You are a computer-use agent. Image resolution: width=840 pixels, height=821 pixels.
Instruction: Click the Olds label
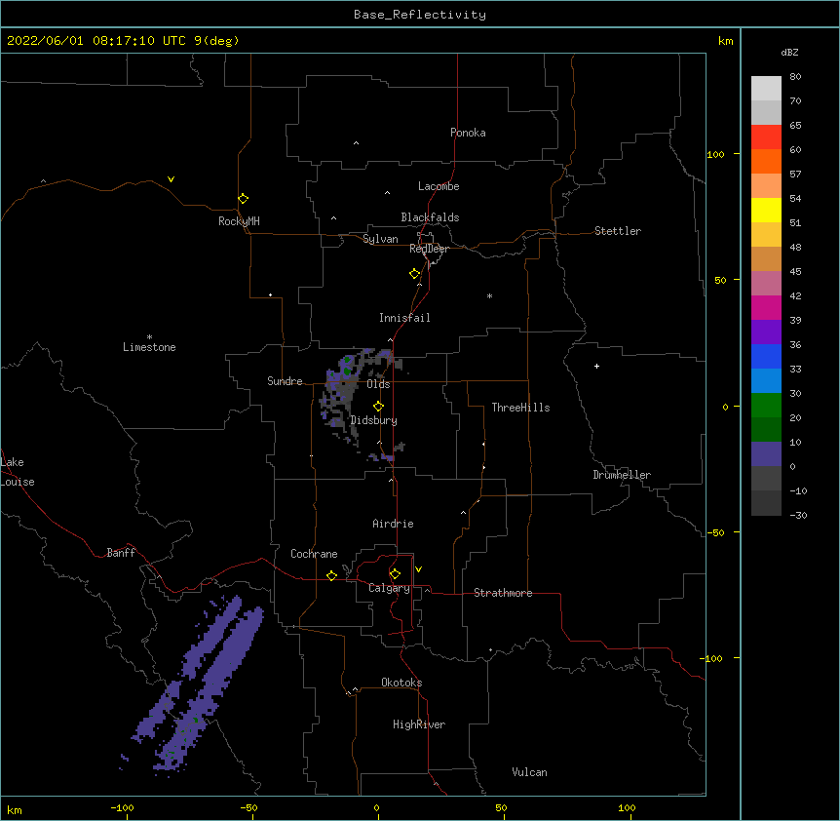pyautogui.click(x=378, y=384)
